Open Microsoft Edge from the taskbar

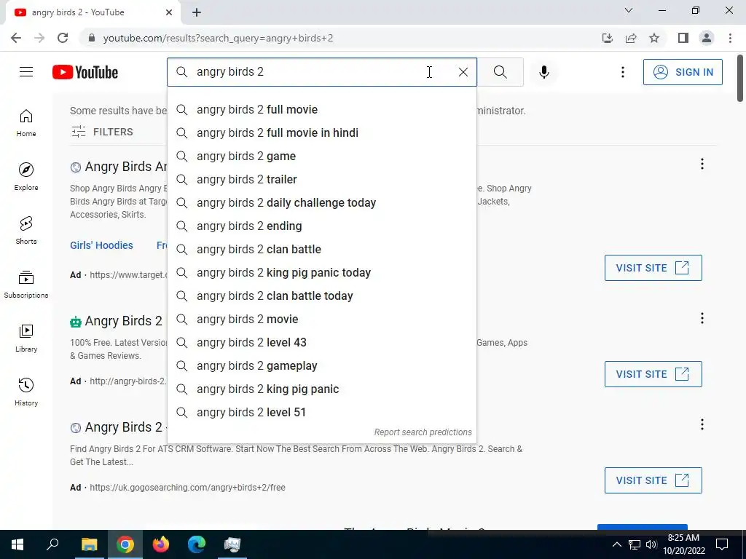click(x=196, y=544)
